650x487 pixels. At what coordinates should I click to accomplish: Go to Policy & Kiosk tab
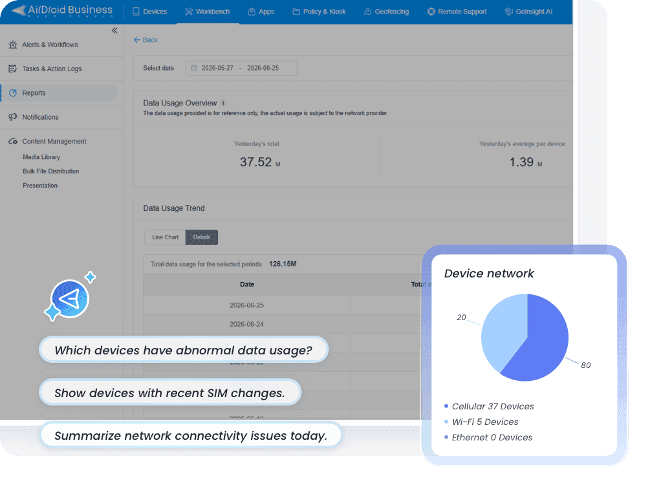click(319, 12)
